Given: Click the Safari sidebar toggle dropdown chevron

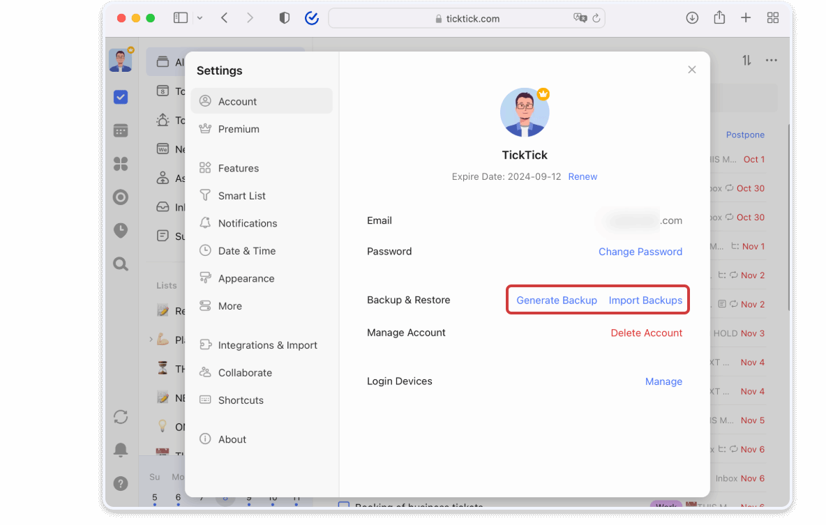Looking at the screenshot, I should (x=200, y=17).
